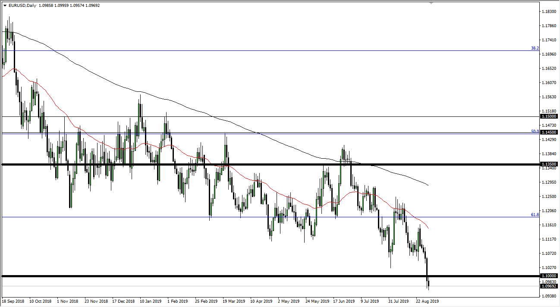Click the 61.8 Fibonacci level label
560x307 pixels.
point(534,215)
